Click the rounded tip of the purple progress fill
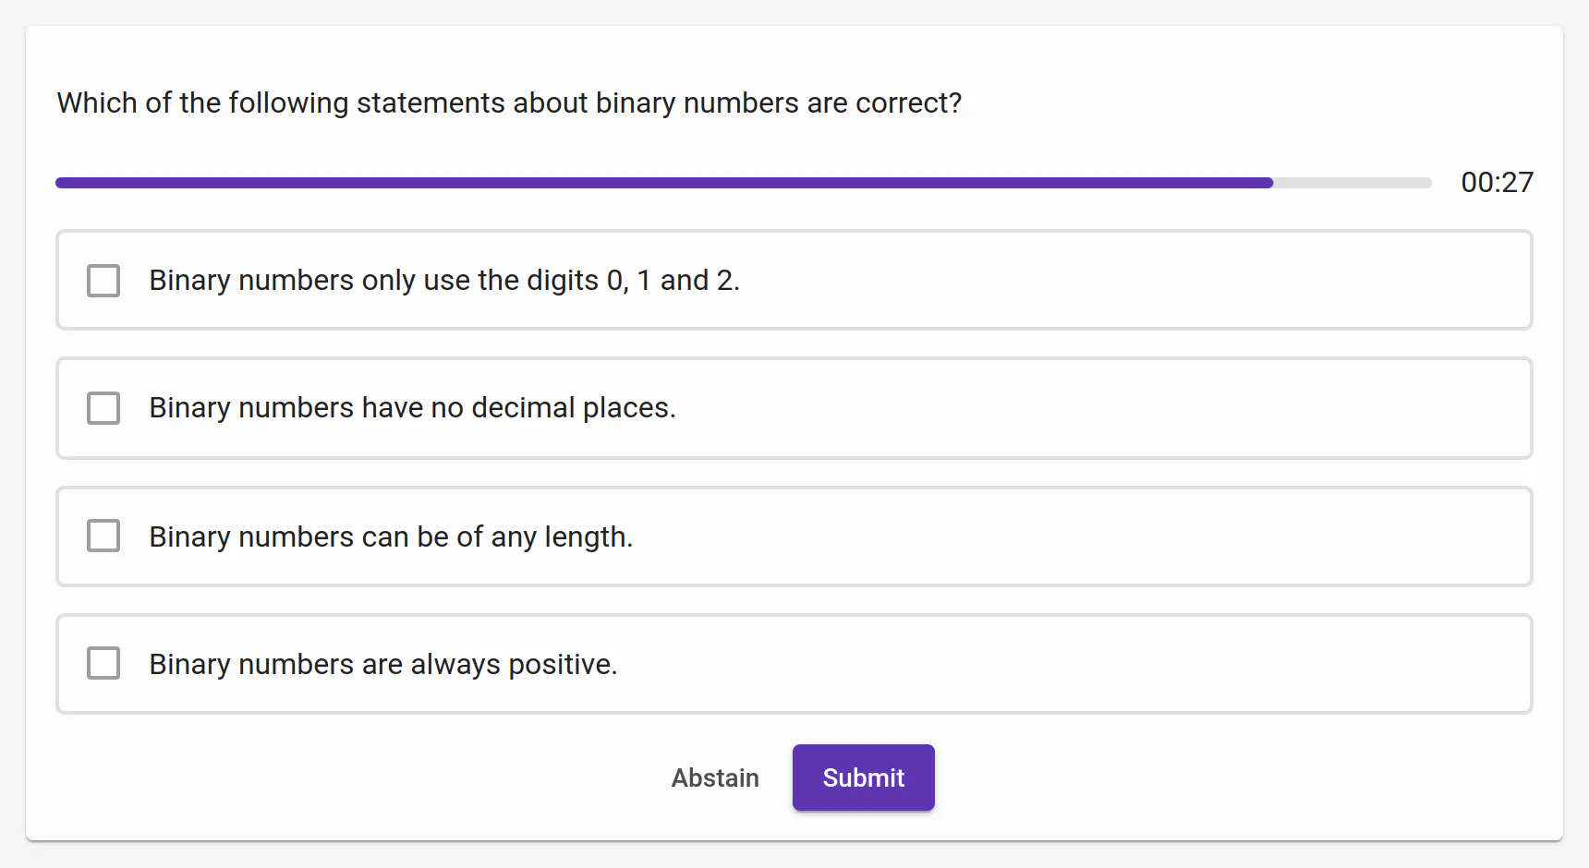 tap(1268, 183)
